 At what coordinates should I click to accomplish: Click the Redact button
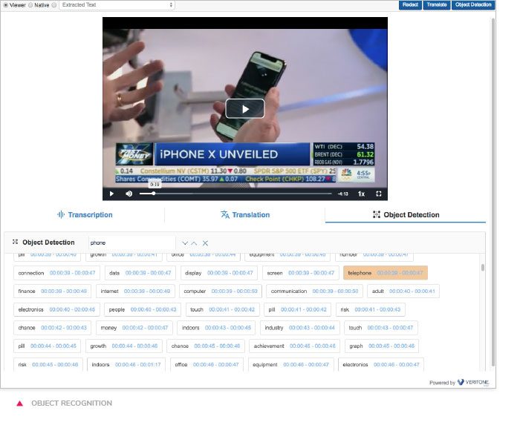(410, 5)
